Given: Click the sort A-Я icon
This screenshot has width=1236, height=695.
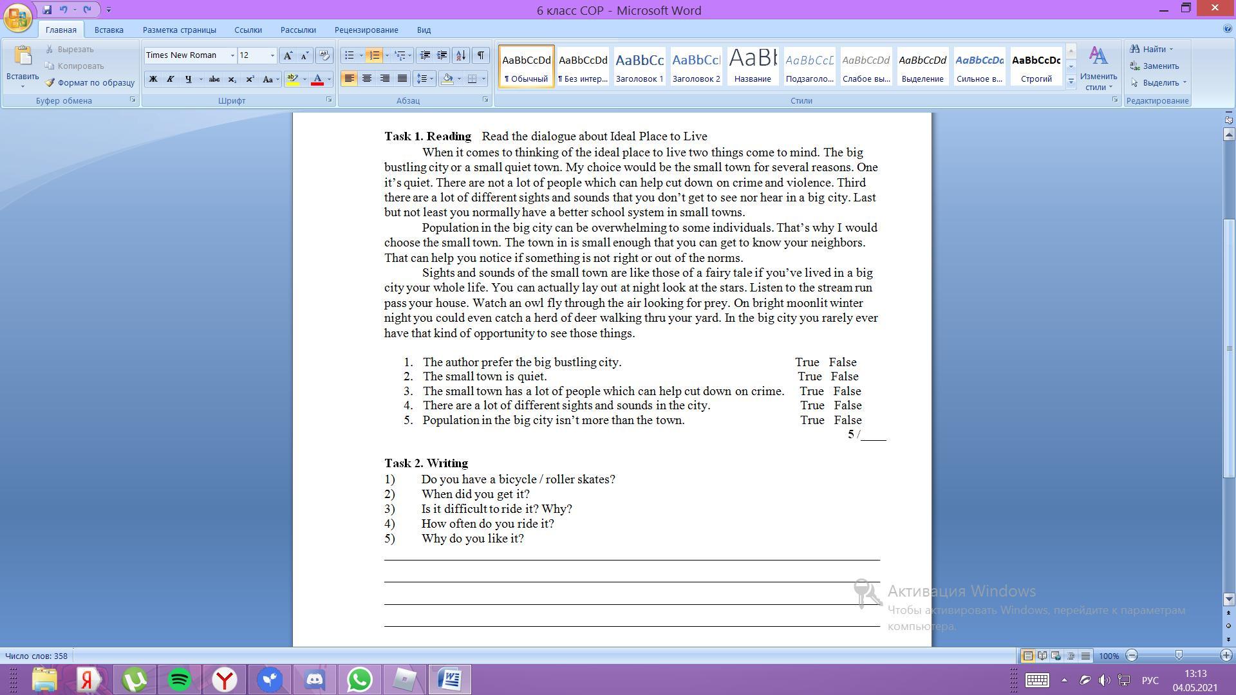Looking at the screenshot, I should click(460, 55).
